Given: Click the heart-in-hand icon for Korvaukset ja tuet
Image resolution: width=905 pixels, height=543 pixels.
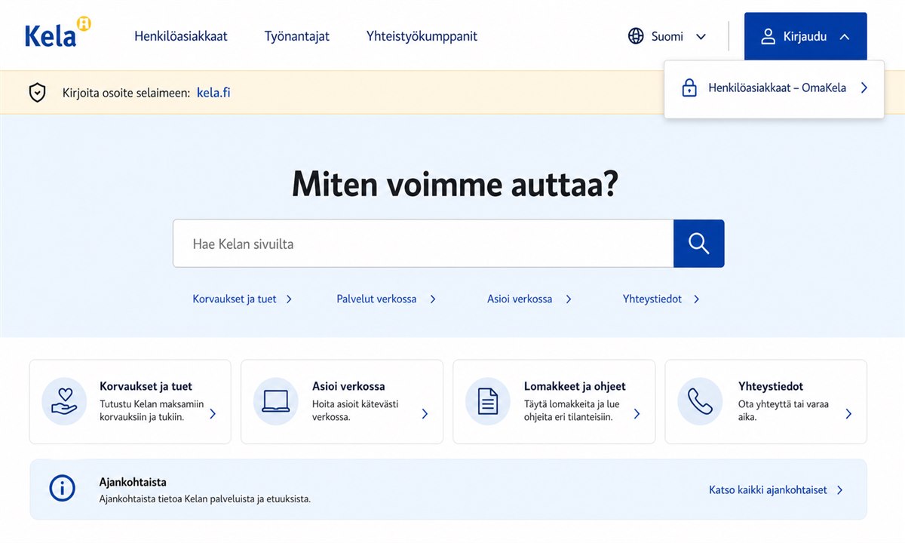Looking at the screenshot, I should point(64,401).
